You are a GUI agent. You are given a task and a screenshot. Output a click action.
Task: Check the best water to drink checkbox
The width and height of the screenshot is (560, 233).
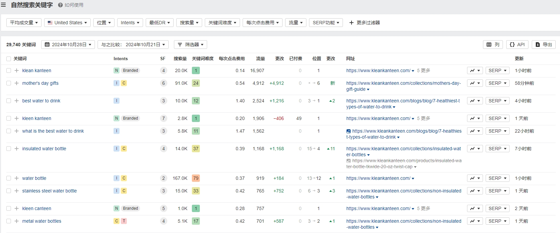[x=9, y=101]
